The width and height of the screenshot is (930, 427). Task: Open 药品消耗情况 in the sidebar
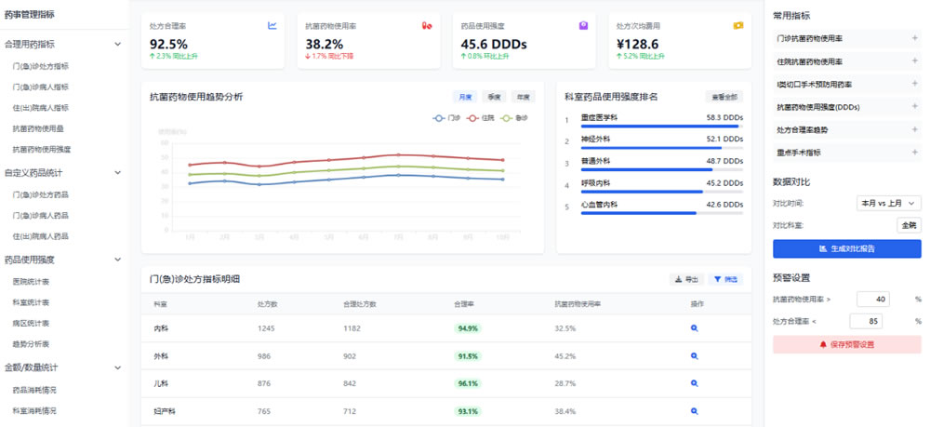pyautogui.click(x=34, y=390)
